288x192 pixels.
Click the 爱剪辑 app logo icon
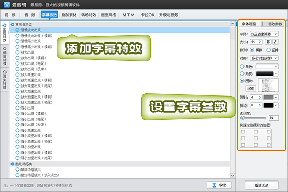click(7, 5)
